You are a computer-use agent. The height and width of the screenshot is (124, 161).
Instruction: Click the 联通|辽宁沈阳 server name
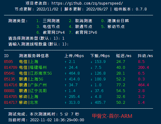click(33, 91)
